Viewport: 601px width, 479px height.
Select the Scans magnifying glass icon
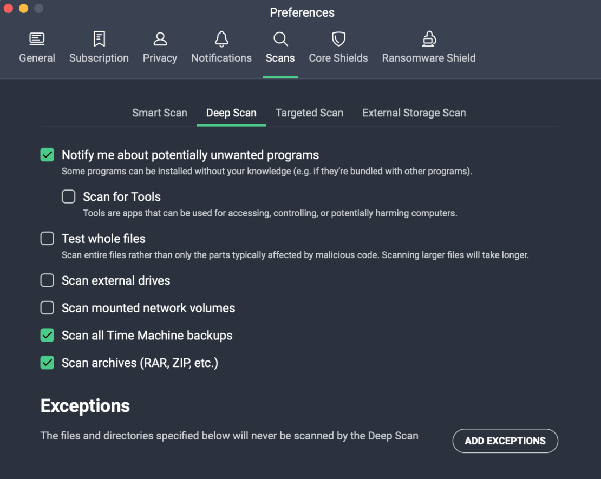280,46
